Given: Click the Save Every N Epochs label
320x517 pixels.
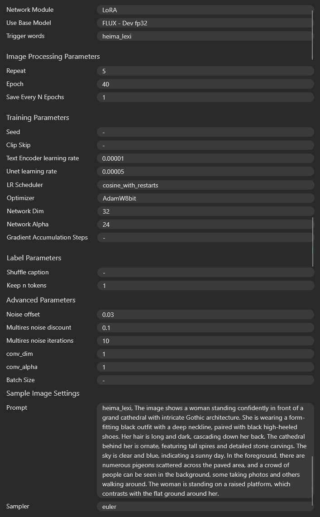Looking at the screenshot, I should point(35,97).
